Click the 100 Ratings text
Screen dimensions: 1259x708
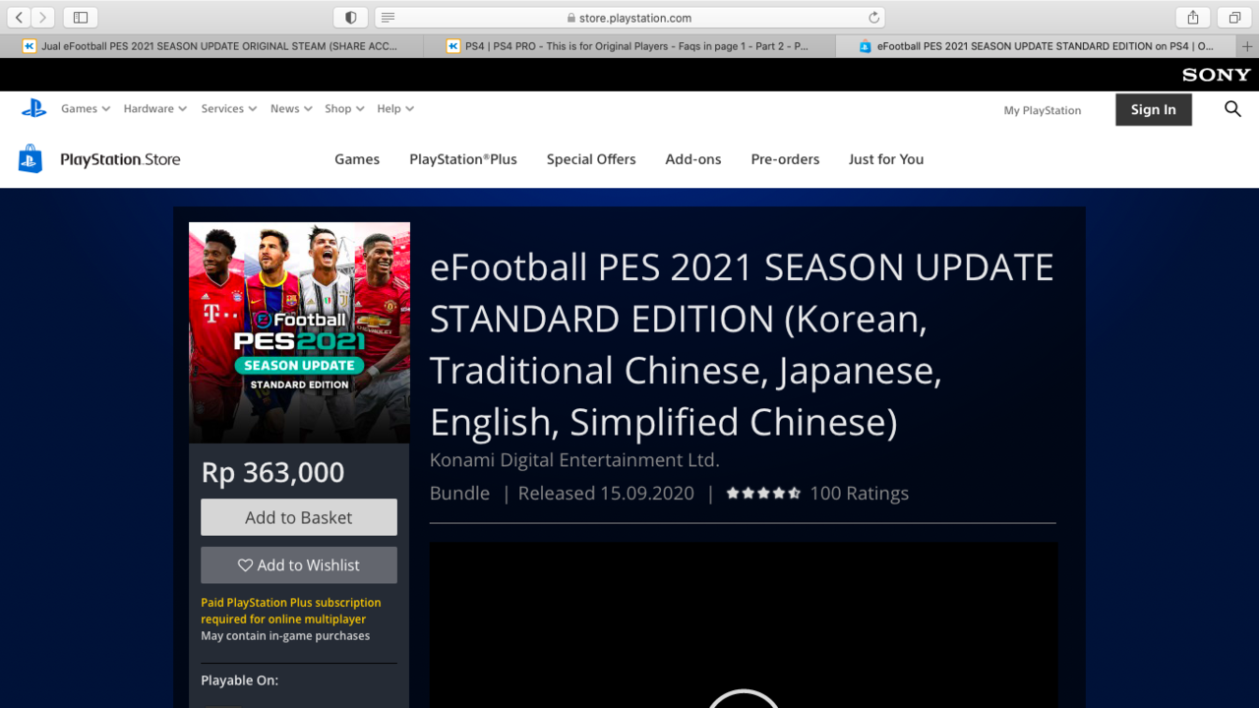coord(860,494)
